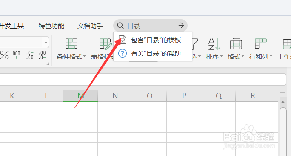Select column M header

click(80, 96)
